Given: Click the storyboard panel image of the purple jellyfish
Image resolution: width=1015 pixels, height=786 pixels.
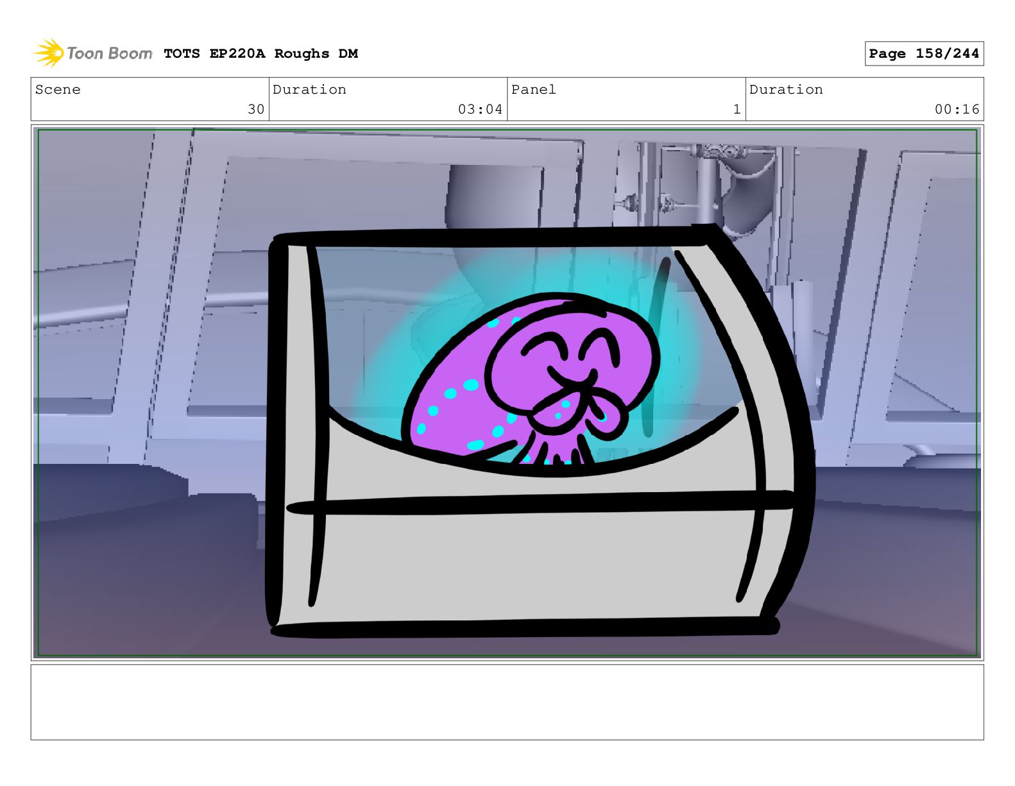Looking at the screenshot, I should click(507, 393).
